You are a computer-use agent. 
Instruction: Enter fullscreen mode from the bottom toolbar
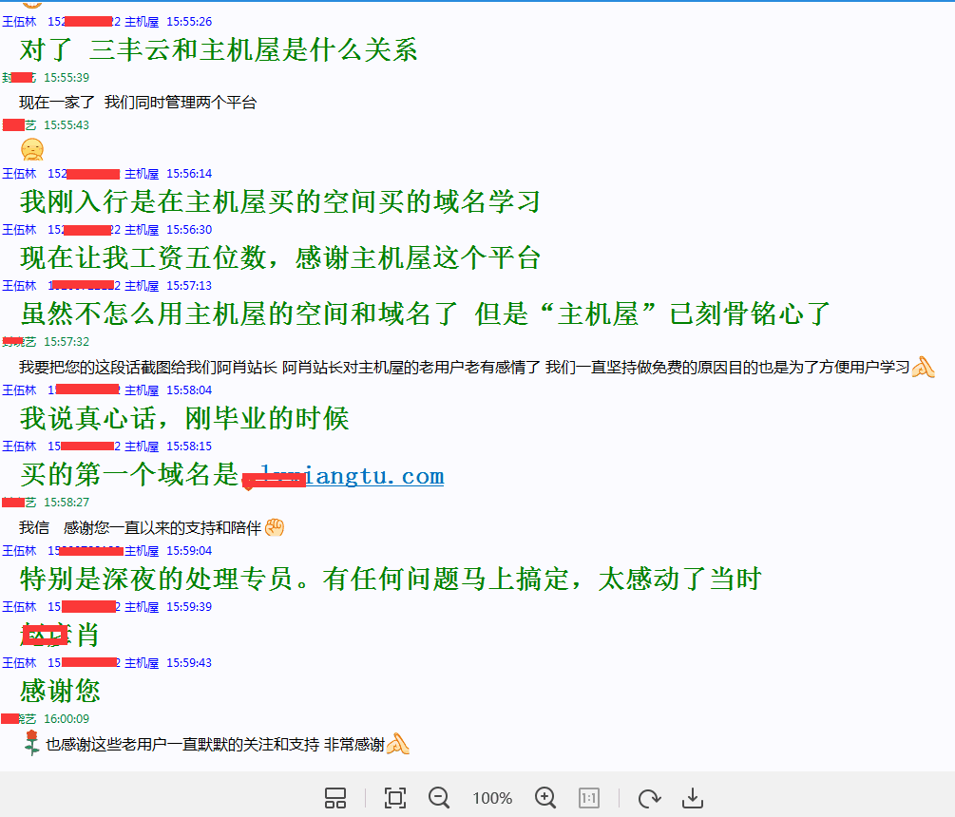click(394, 798)
